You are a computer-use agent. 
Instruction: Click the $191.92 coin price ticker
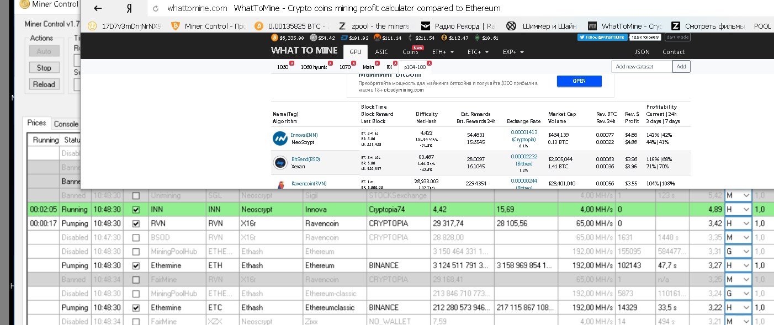click(355, 38)
